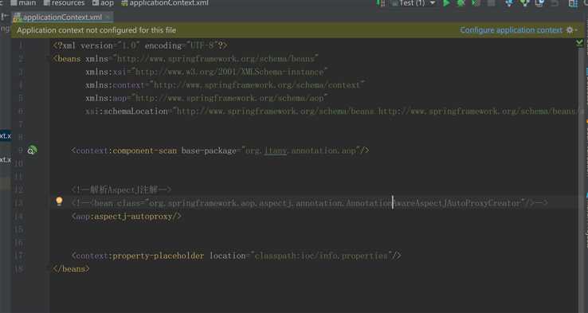Image resolution: width=588 pixels, height=313 pixels.
Task: Close the applicationContext.xml tab
Action: point(108,18)
